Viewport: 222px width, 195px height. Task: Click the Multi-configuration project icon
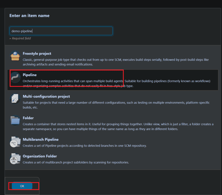click(15, 99)
